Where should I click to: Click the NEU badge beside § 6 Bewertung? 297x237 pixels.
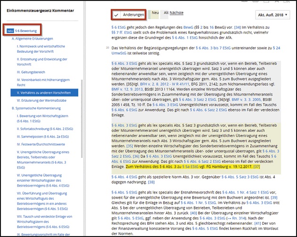9,30
